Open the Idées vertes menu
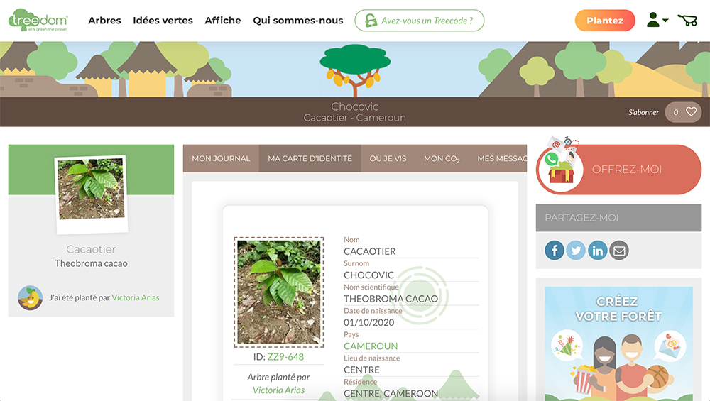The height and width of the screenshot is (401, 710). click(x=163, y=21)
